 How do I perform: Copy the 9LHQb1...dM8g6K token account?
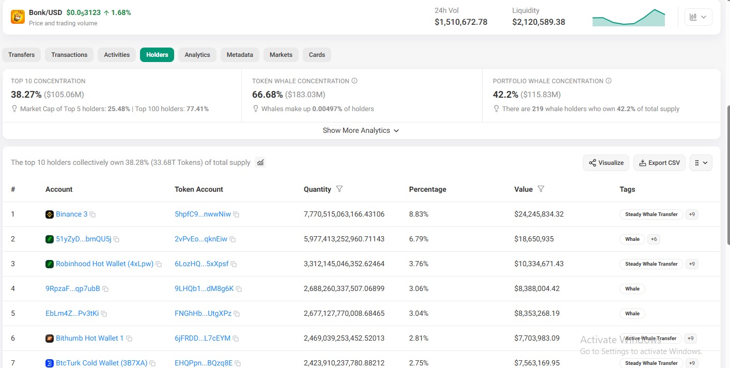coord(239,289)
